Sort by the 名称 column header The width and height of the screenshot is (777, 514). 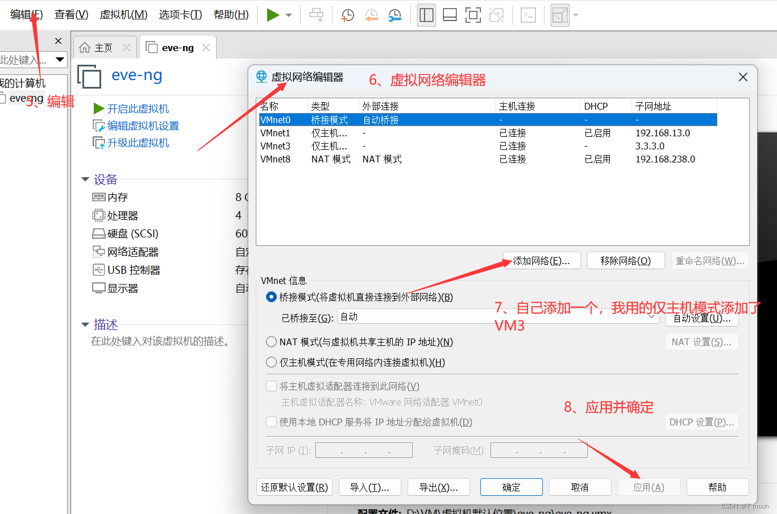click(x=283, y=106)
